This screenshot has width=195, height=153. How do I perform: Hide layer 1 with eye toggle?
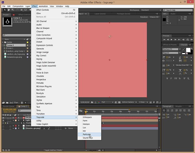(3, 118)
